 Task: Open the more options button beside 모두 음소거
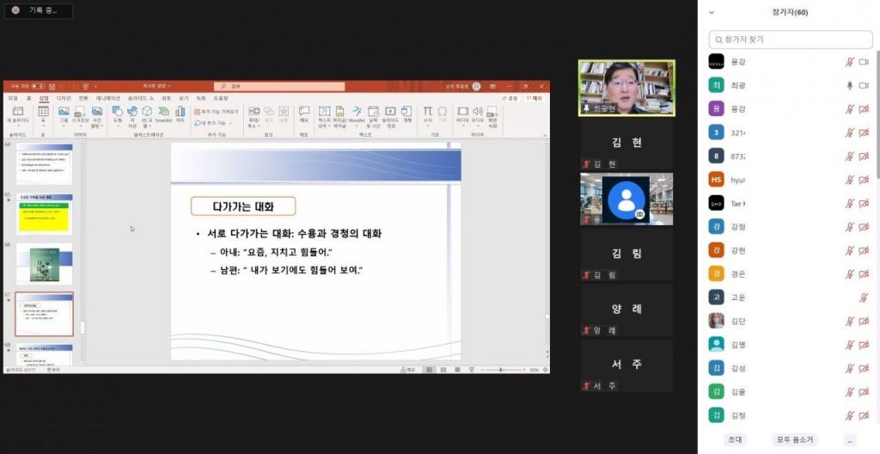pos(851,439)
